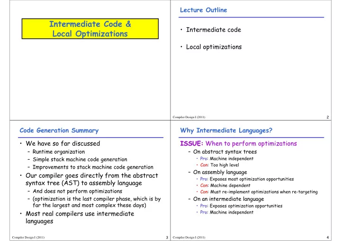341x241 pixels.
Task: Click slide number 4 in the footer
Action: tap(328, 238)
